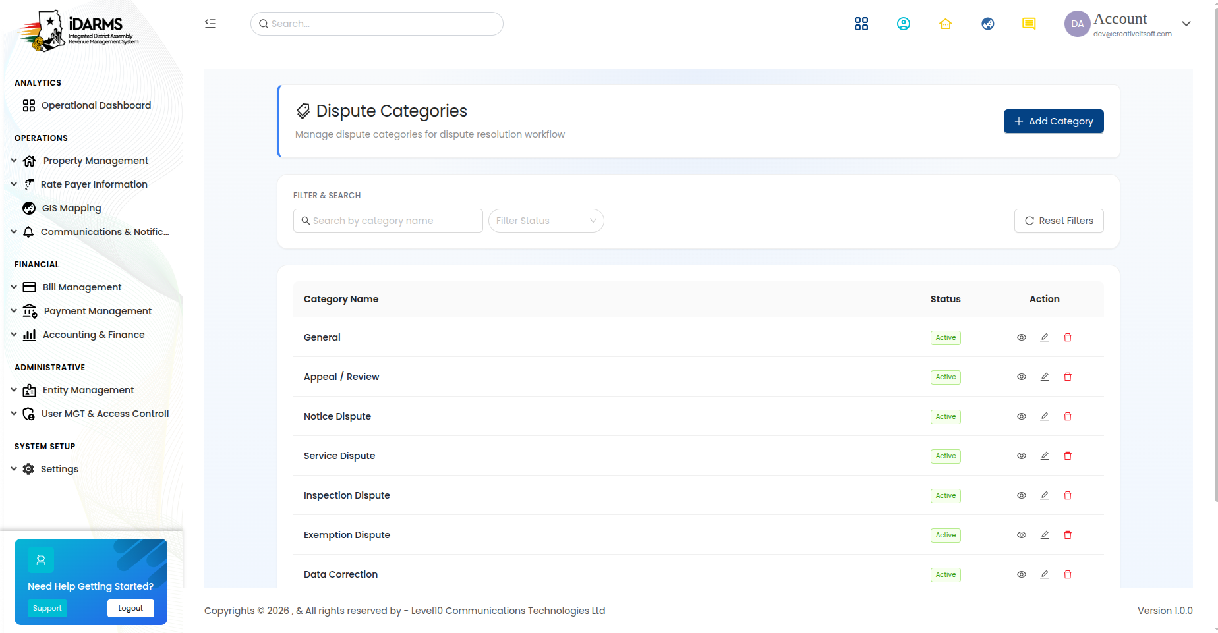View the Inspection Dispute category details

point(1022,495)
